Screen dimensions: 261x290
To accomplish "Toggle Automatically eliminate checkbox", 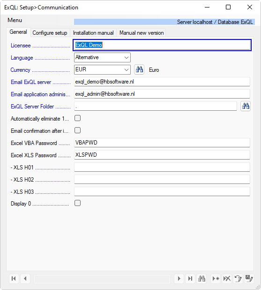I will click(x=78, y=118).
